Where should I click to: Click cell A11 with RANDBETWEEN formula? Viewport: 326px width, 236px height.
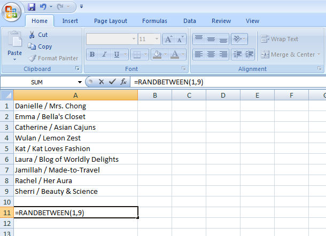pos(76,213)
